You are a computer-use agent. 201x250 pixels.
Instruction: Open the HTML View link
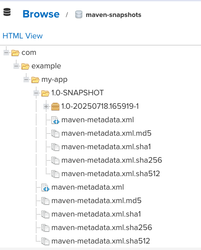(x=22, y=36)
